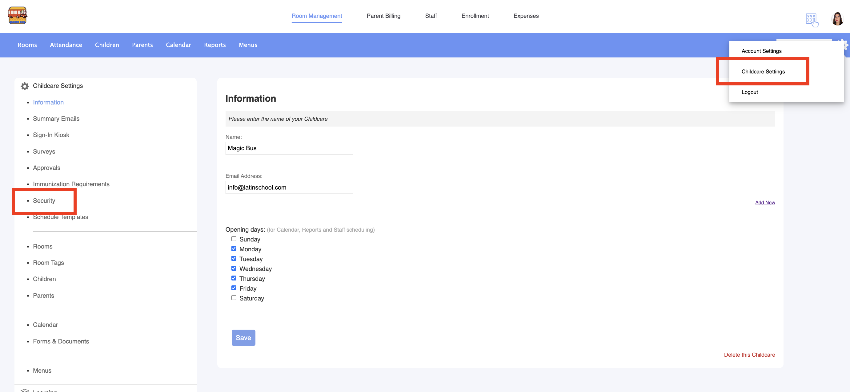Switch to the Parent Billing tab
Image resolution: width=850 pixels, height=392 pixels.
pyautogui.click(x=383, y=16)
